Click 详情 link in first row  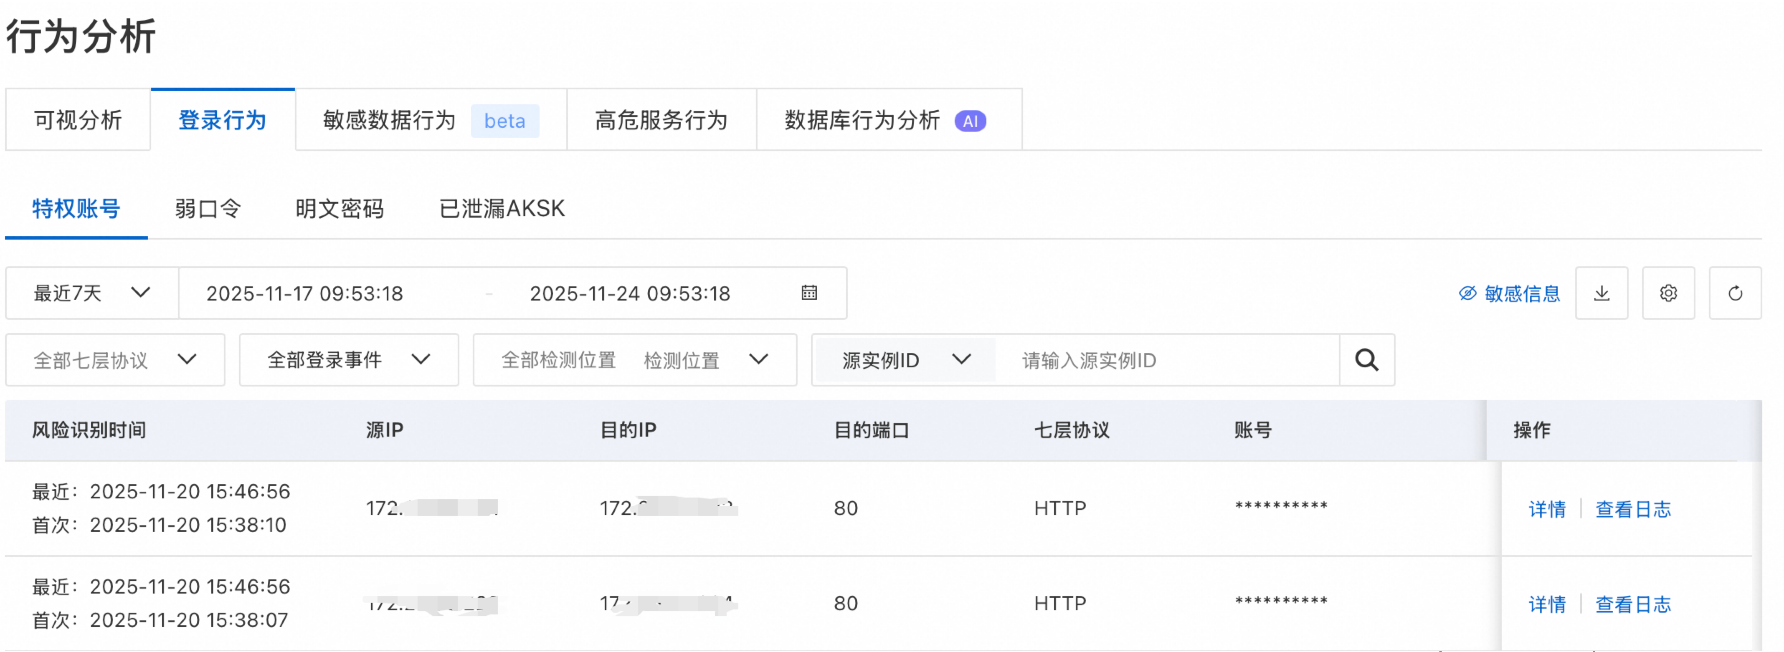(1546, 509)
